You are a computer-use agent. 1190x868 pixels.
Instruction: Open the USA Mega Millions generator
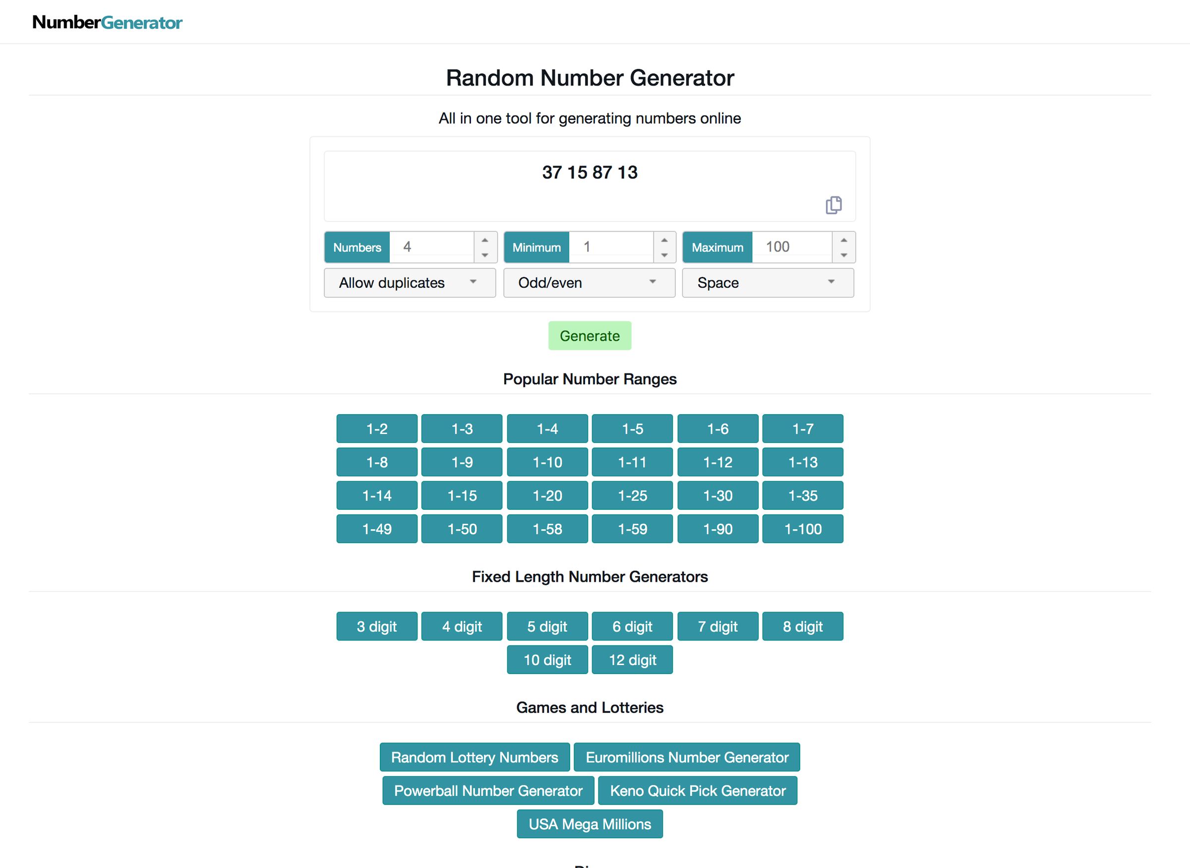589,824
